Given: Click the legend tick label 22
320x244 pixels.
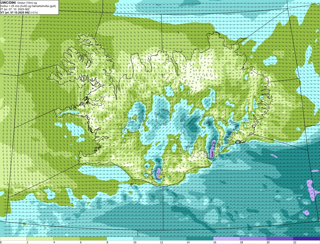Looking at the screenshot, I should (295, 242).
